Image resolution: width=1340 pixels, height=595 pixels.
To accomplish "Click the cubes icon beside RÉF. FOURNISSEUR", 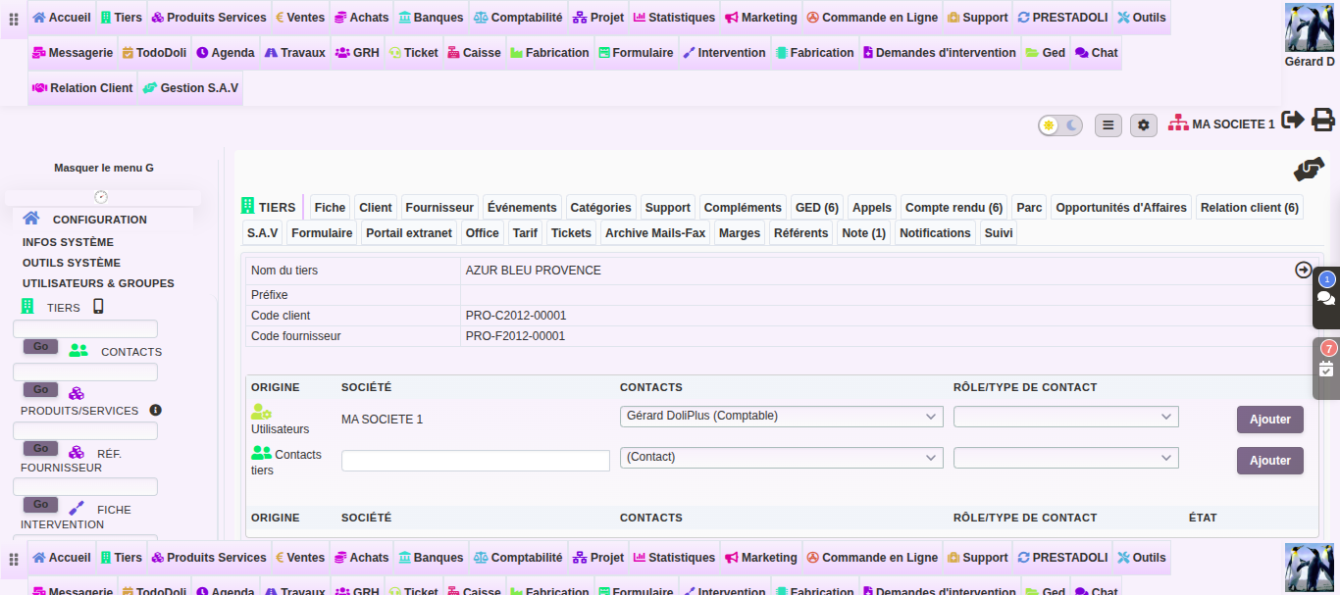I will [x=76, y=452].
